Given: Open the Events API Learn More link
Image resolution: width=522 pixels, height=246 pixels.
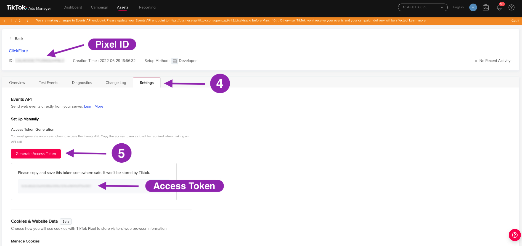Looking at the screenshot, I should click(x=94, y=106).
